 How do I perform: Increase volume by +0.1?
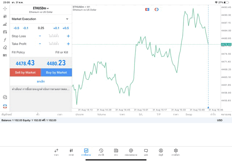point(56,28)
